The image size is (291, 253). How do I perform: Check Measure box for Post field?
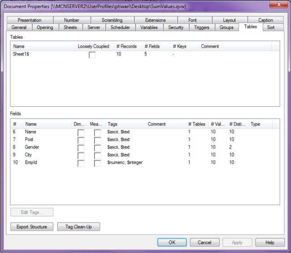[x=97, y=140]
